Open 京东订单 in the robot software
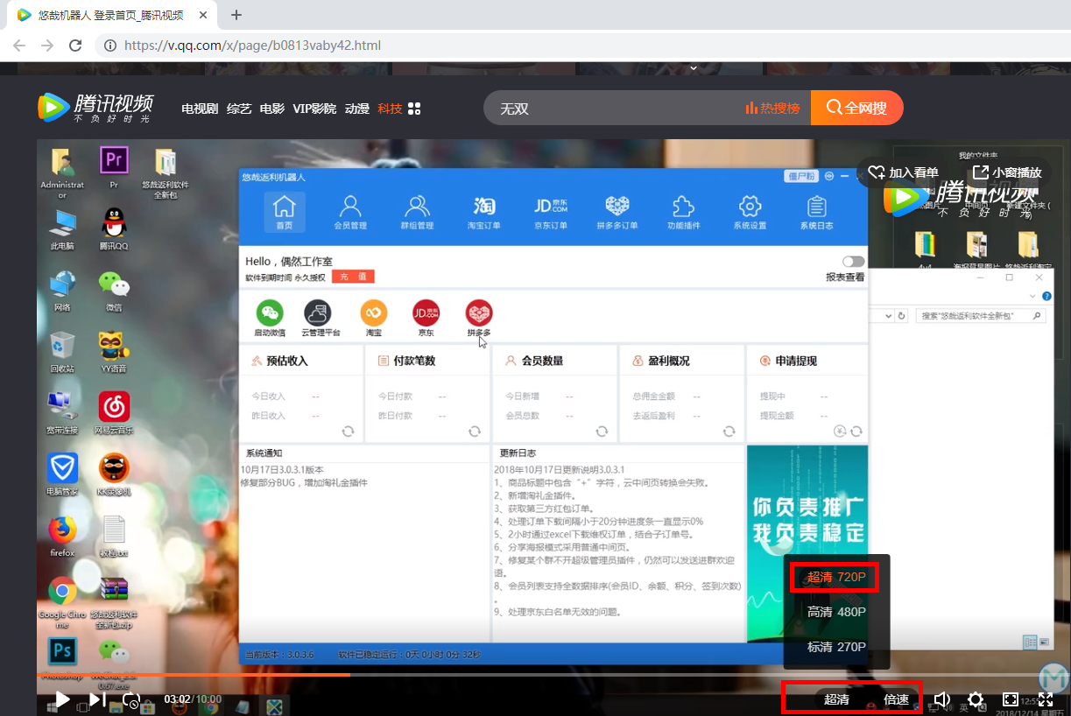This screenshot has height=716, width=1071. pos(551,212)
